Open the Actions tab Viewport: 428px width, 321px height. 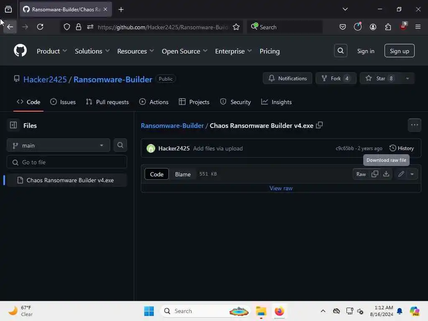tap(154, 102)
